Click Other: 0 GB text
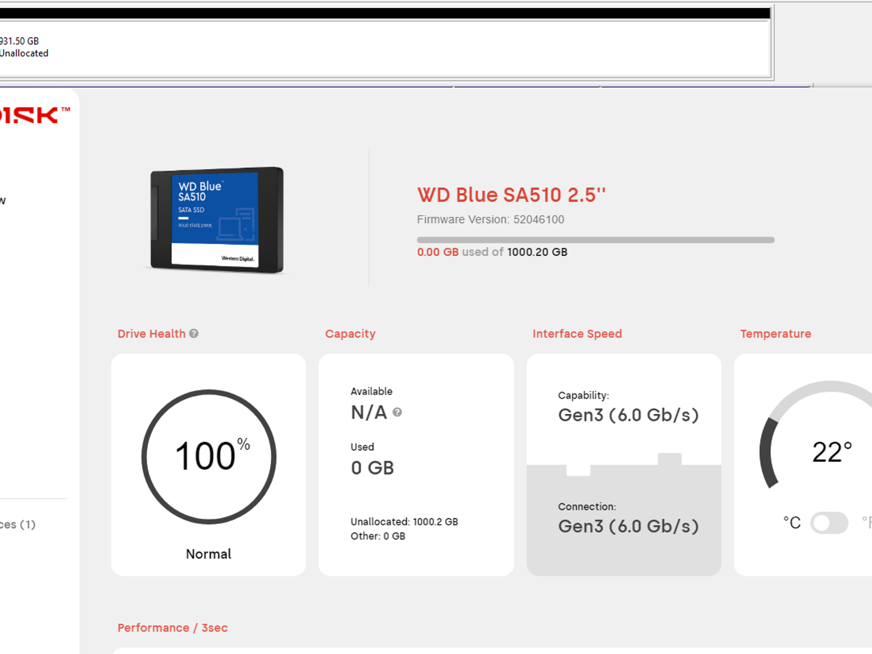 378,536
